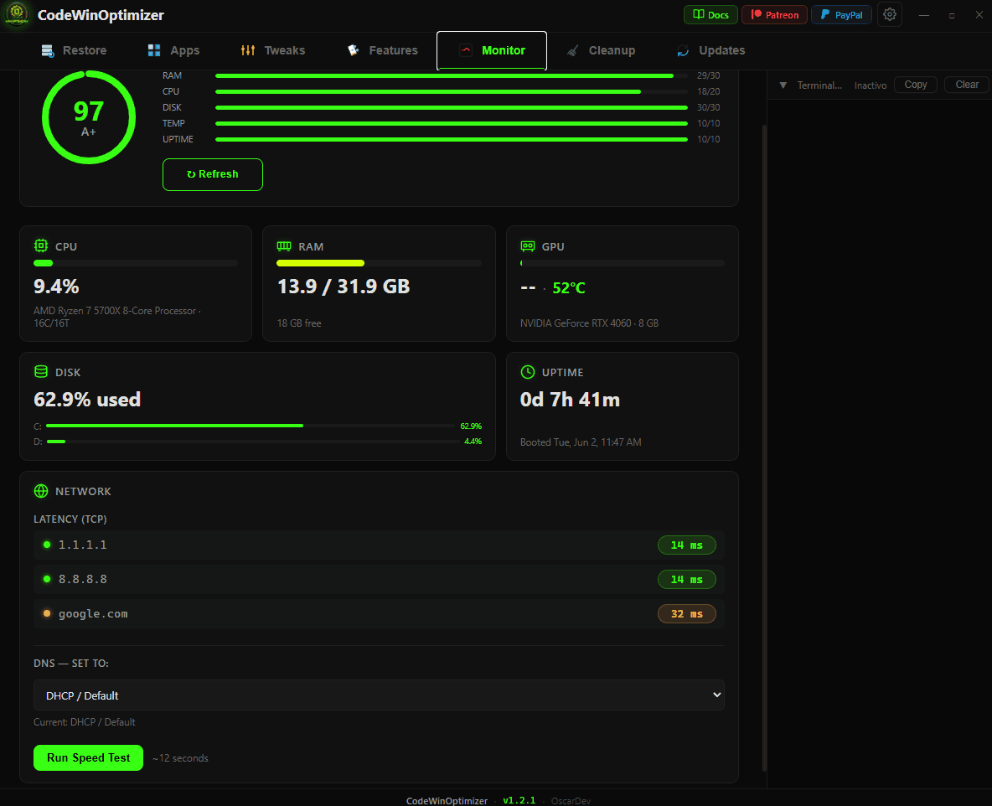Click the CodeWinOptimizer logo icon
Image resolution: width=992 pixels, height=806 pixels.
tap(17, 14)
